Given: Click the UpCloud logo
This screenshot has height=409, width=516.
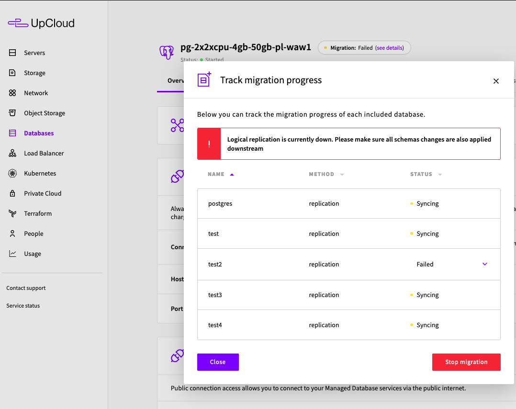Looking at the screenshot, I should point(41,23).
